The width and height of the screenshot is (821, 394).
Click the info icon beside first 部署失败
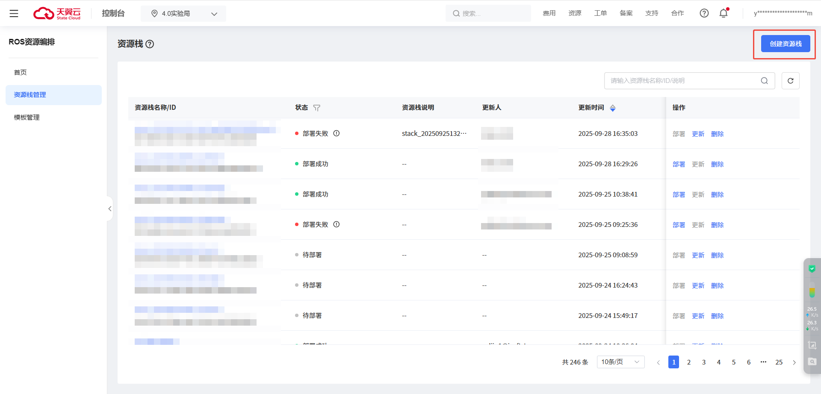(337, 133)
